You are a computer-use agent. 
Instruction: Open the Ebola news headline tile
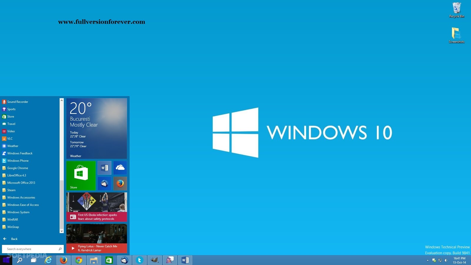(97, 207)
